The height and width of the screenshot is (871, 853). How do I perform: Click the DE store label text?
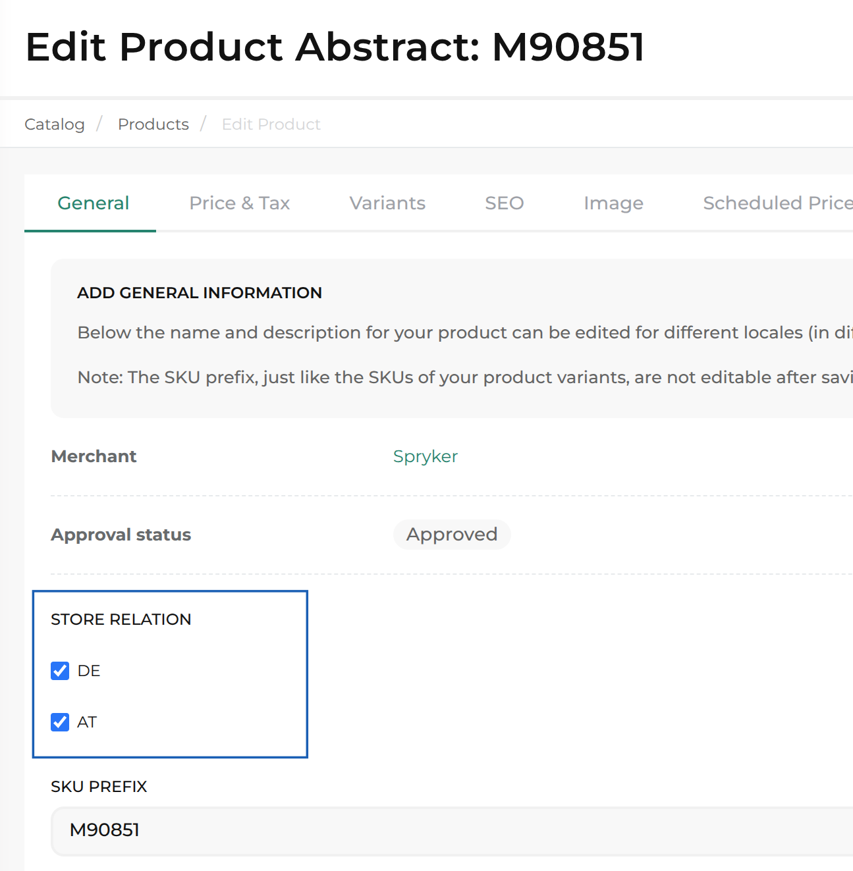[x=89, y=671]
